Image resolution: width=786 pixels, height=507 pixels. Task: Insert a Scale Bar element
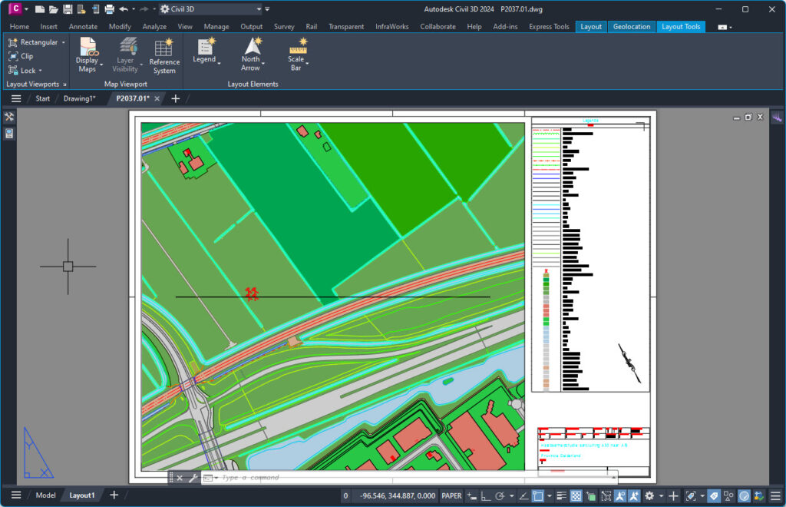(297, 55)
